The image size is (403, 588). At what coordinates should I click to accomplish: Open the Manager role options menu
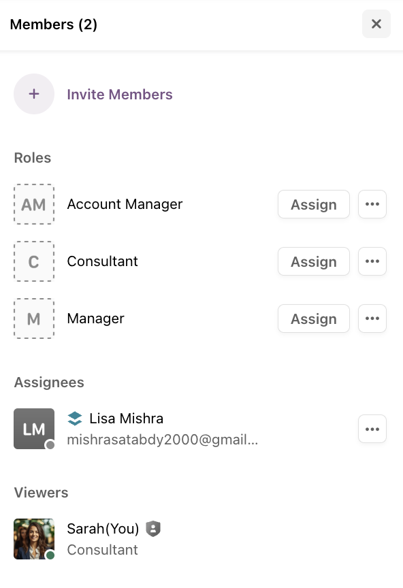372,318
